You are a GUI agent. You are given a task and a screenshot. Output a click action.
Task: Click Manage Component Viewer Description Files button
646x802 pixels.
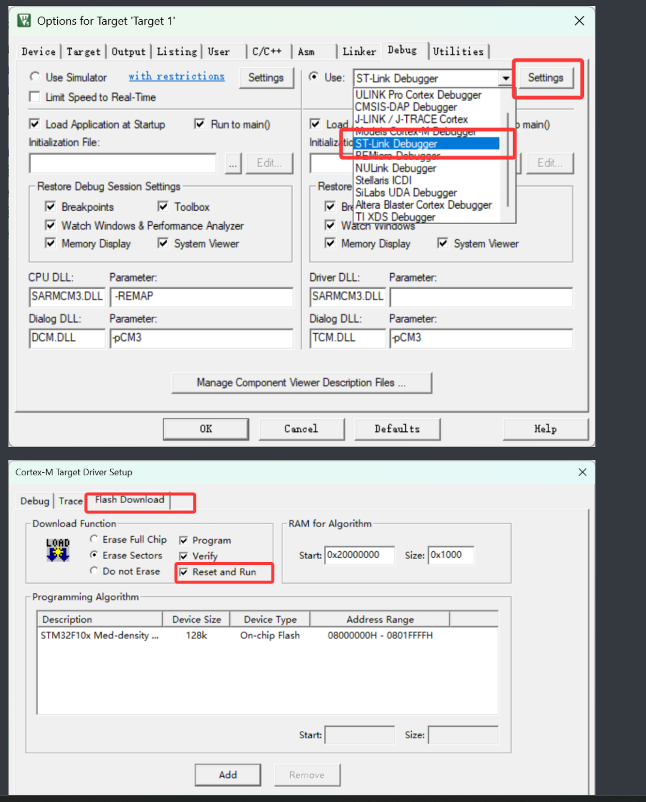coord(302,383)
